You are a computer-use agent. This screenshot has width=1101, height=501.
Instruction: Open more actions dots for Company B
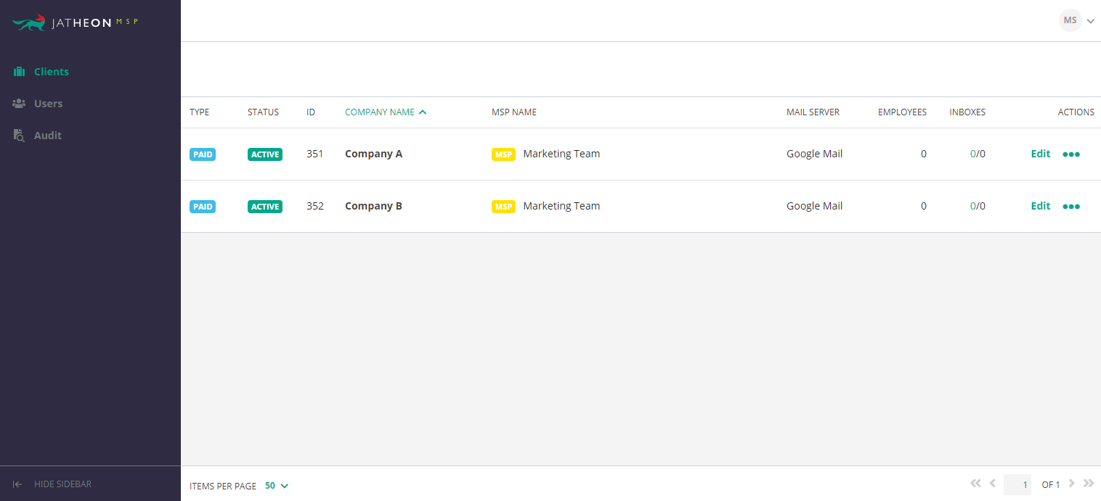[x=1071, y=207]
